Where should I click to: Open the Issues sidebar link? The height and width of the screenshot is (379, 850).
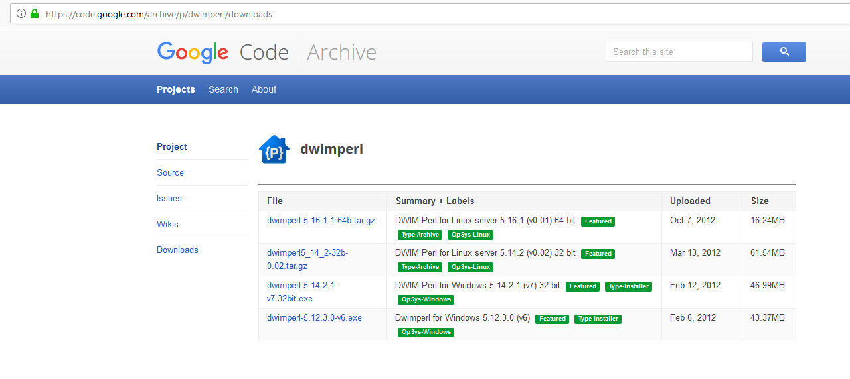(x=169, y=198)
